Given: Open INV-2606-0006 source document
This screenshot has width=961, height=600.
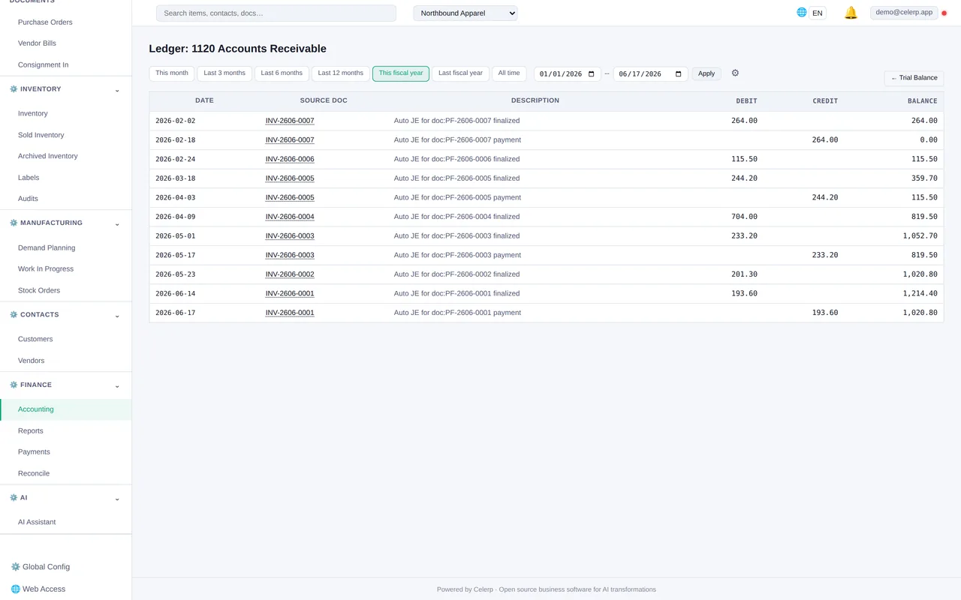Looking at the screenshot, I should 290,159.
